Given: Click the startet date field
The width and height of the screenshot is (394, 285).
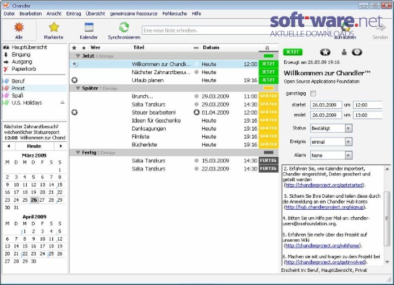Looking at the screenshot, I should coord(326,105).
